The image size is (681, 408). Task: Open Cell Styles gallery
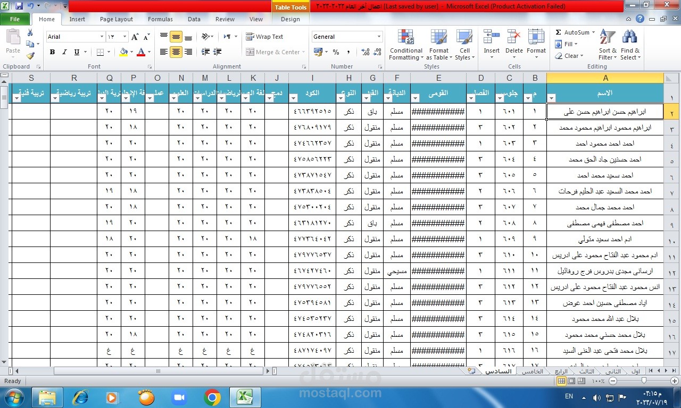point(464,45)
